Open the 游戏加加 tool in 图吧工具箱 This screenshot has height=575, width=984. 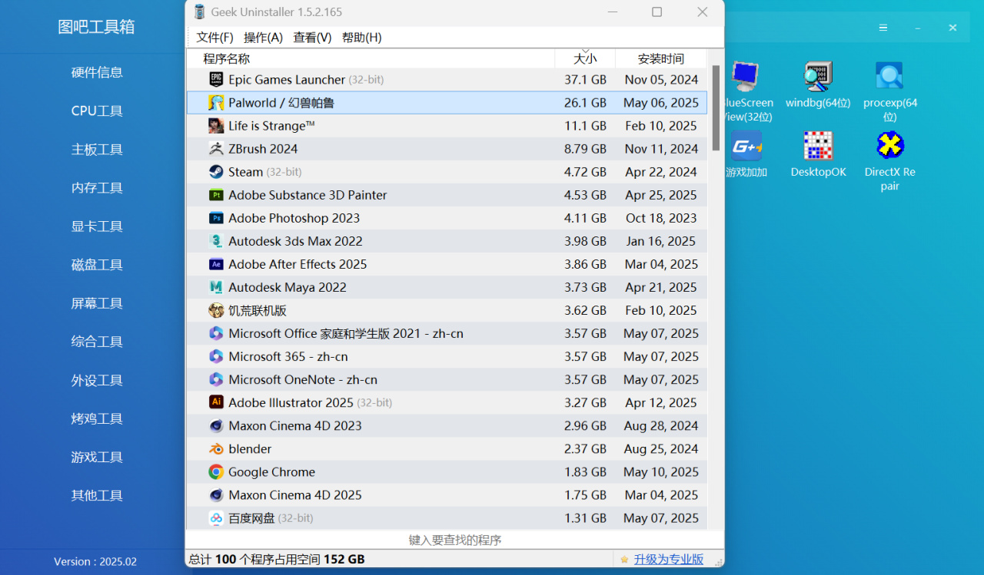pyautogui.click(x=746, y=154)
